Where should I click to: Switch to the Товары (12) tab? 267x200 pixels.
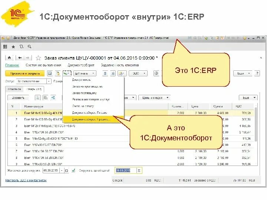point(34,89)
